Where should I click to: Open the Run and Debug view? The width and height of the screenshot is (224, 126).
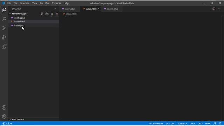click(x=4, y=37)
